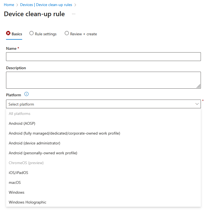The height and width of the screenshot is (212, 205).
Task: Click the chevron after Device clean-up rules
Action: [x=75, y=5]
